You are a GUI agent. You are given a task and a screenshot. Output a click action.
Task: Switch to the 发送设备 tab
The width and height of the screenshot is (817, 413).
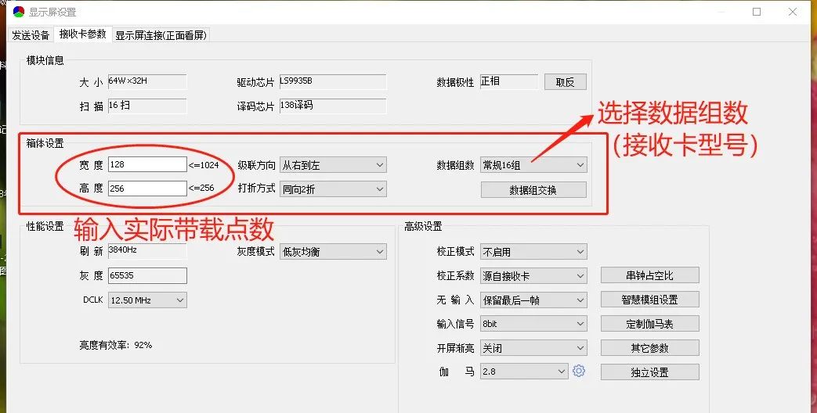click(x=31, y=35)
